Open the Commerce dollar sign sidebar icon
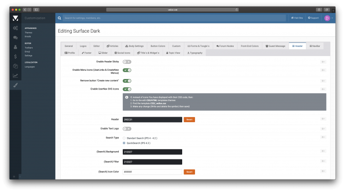Viewport: 345px width, 192px height. click(x=15, y=56)
